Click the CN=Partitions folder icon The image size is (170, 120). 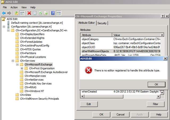pos(17,53)
